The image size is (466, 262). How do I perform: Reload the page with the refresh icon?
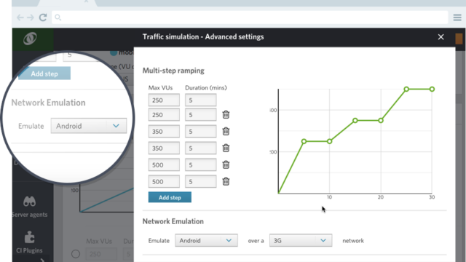tap(43, 17)
